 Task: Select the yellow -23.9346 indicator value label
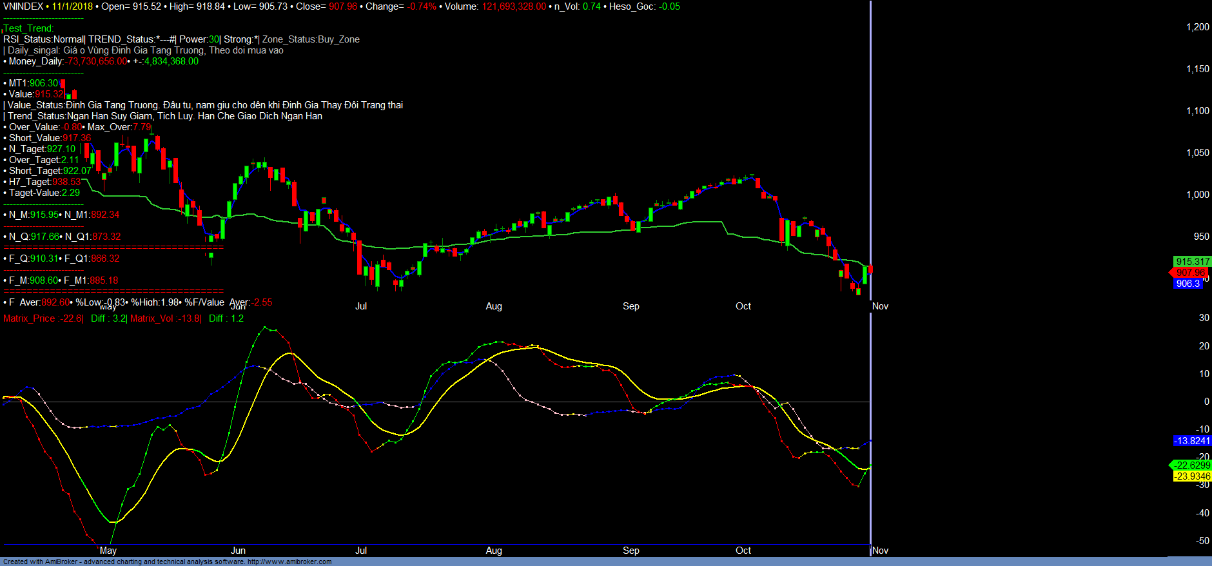(1192, 476)
